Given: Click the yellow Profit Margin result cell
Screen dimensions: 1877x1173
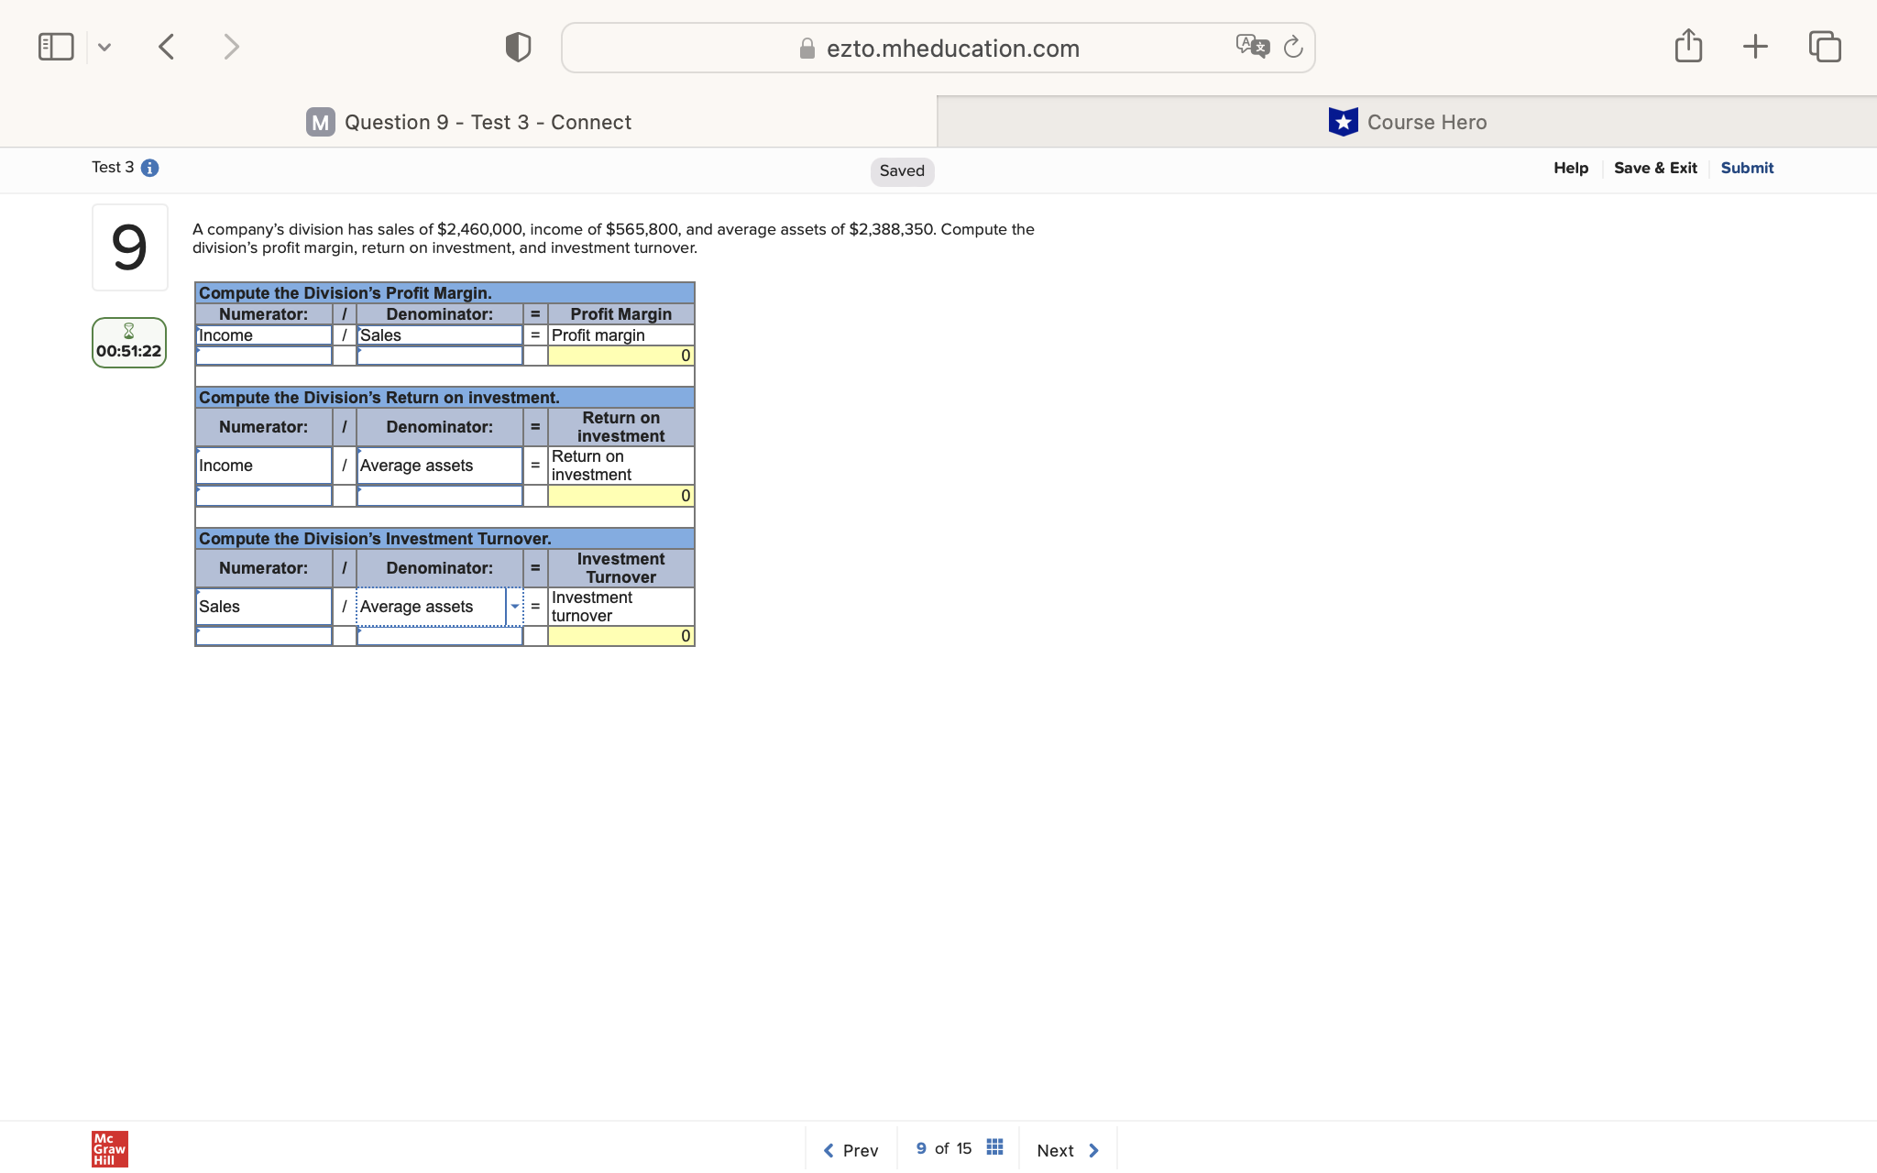Looking at the screenshot, I should 620,356.
